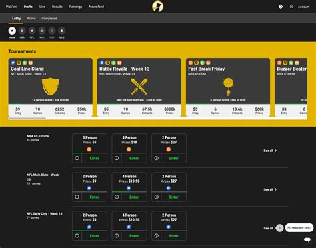Enter the NBA 3 Person $8 draft

(x=94, y=158)
